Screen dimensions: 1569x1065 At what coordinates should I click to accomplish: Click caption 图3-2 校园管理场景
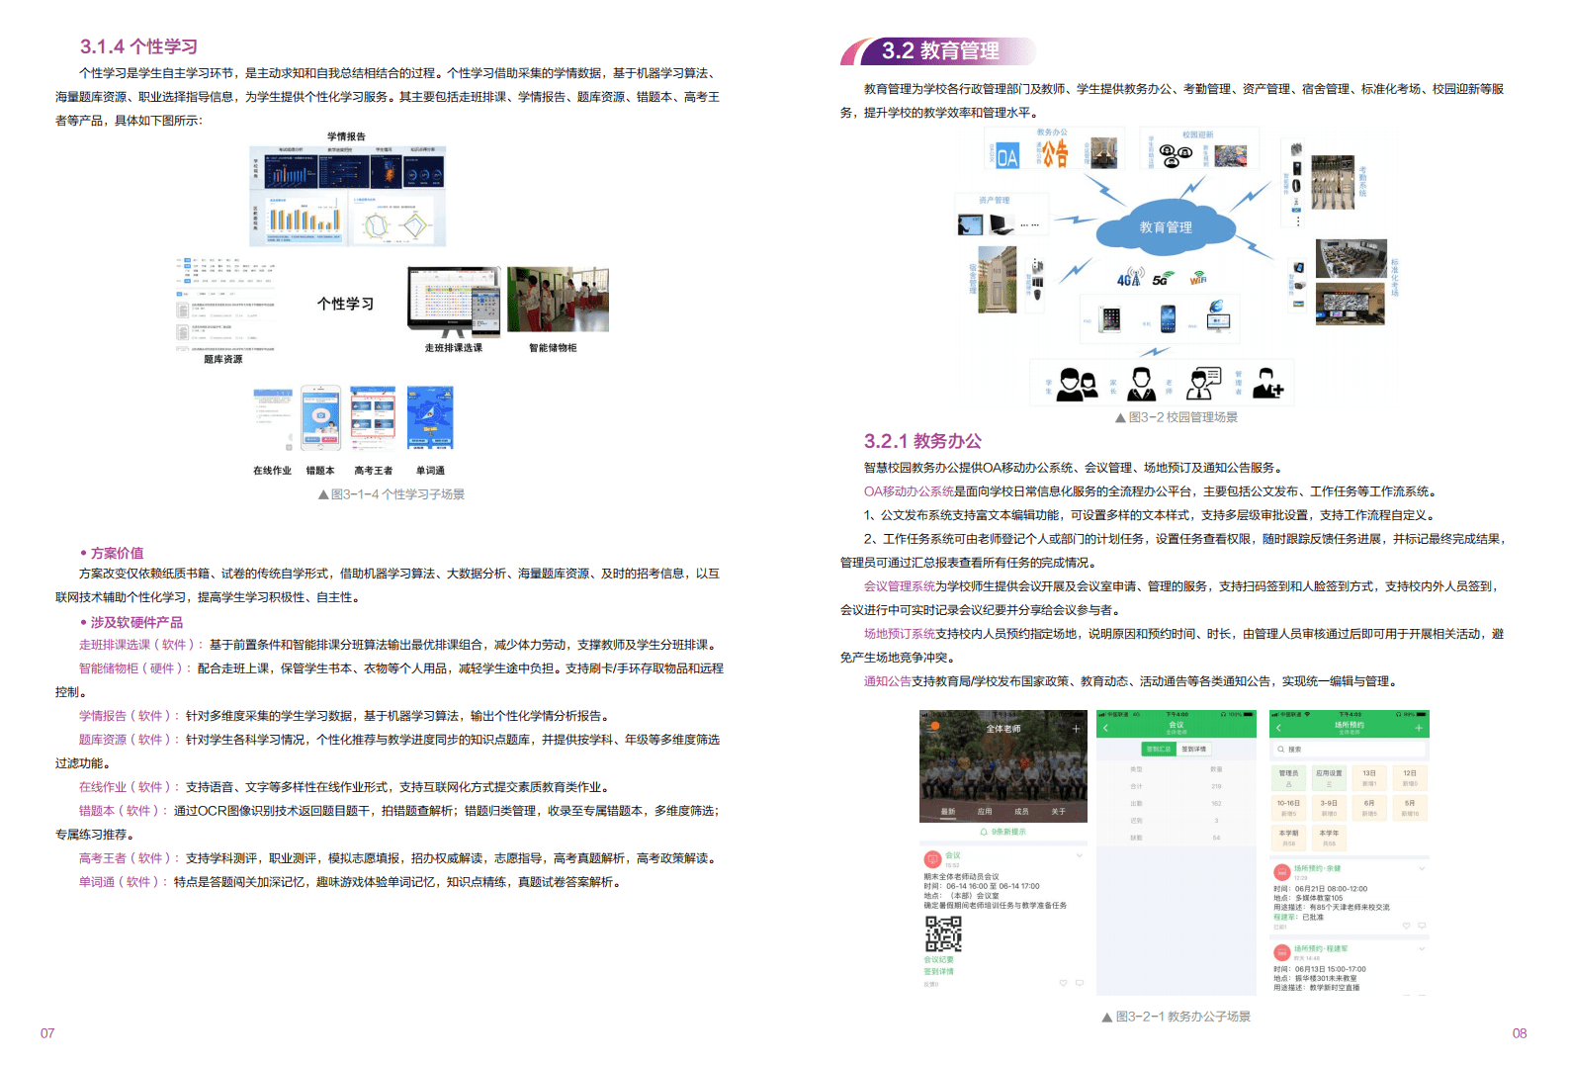click(x=1177, y=417)
